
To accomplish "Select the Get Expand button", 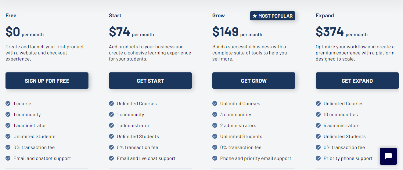I will [x=357, y=81].
